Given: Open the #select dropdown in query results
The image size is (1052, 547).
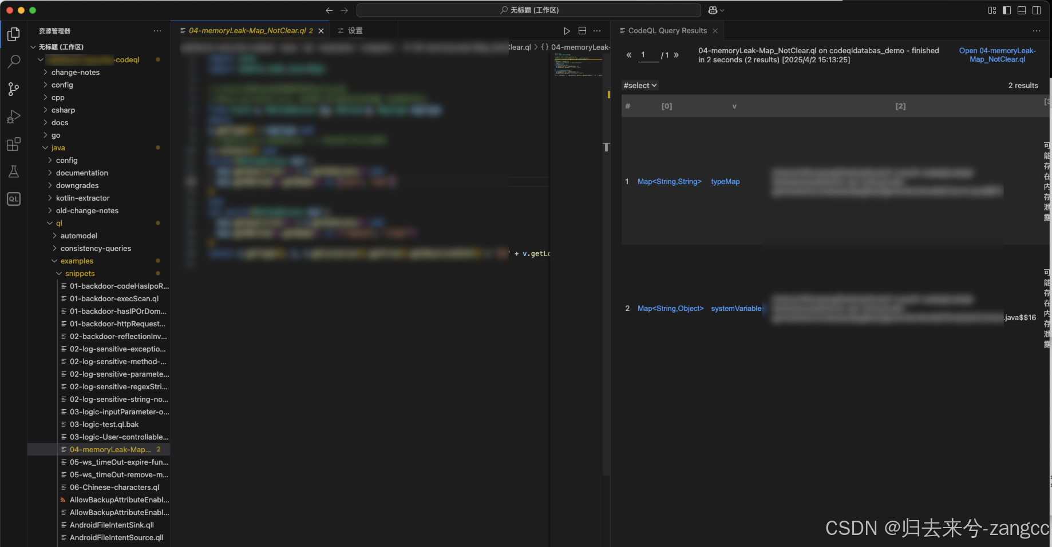Looking at the screenshot, I should click(639, 85).
